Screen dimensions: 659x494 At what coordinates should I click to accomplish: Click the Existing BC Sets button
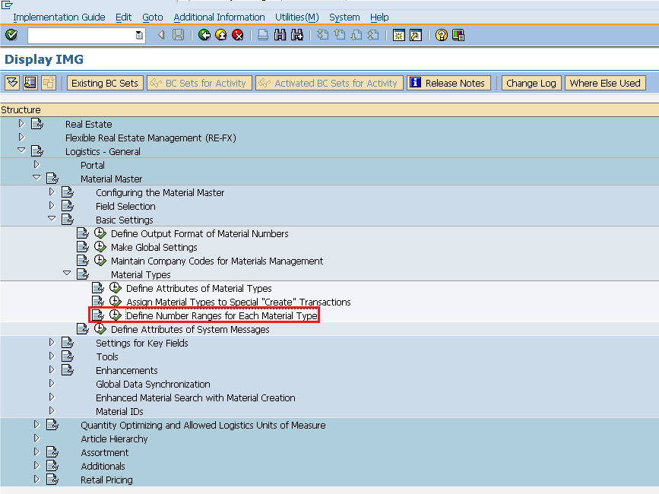pos(105,83)
